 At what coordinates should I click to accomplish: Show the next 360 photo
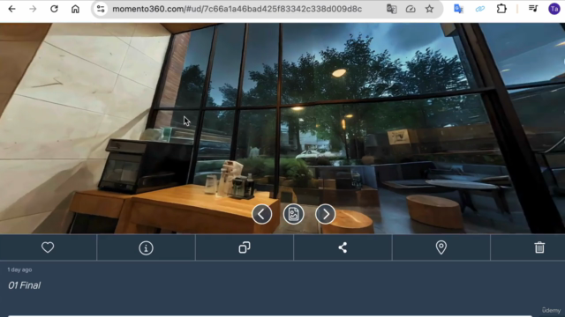tap(326, 214)
